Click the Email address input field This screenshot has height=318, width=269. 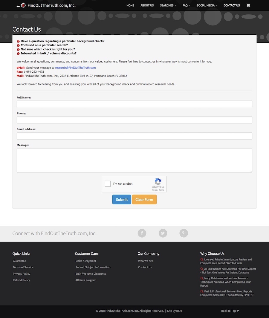134,136
